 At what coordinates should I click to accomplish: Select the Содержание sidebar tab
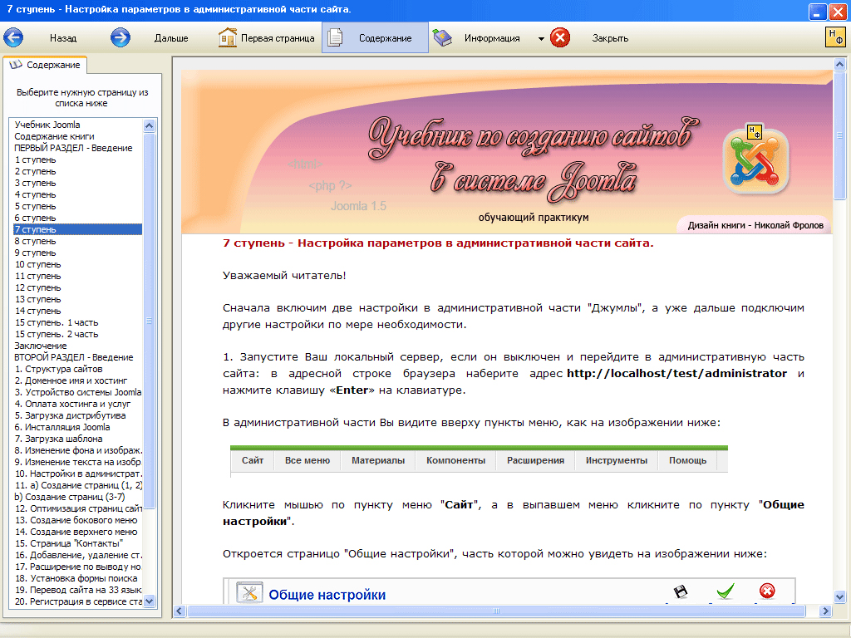pos(45,65)
